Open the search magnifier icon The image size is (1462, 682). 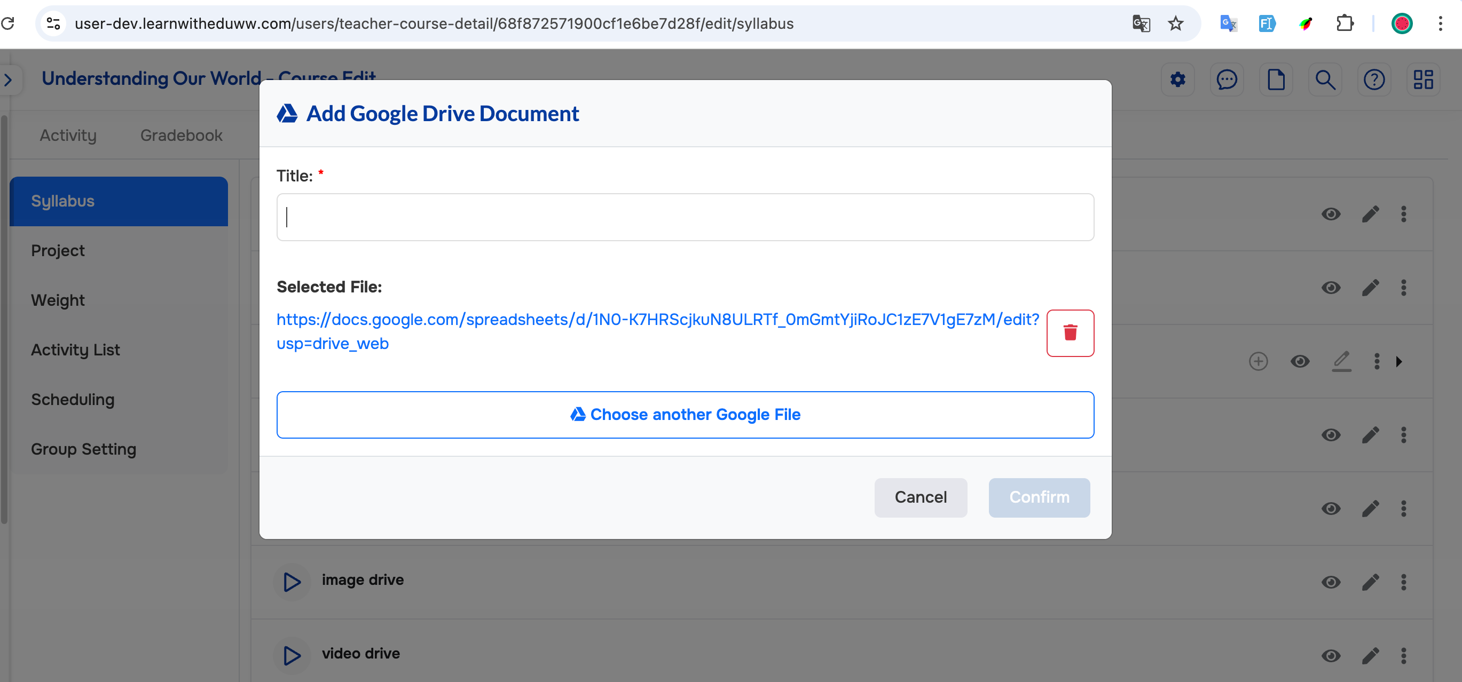click(x=1325, y=80)
